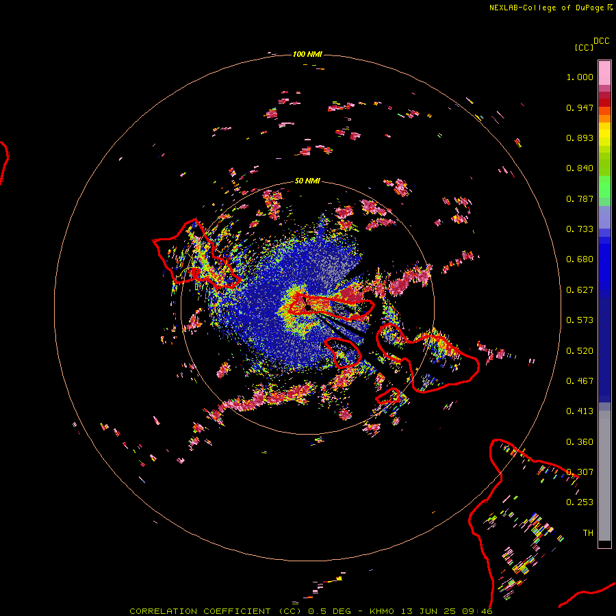Image resolution: width=616 pixels, height=616 pixels.
Task: Click the 0.680 colorbar value
Action: click(580, 259)
